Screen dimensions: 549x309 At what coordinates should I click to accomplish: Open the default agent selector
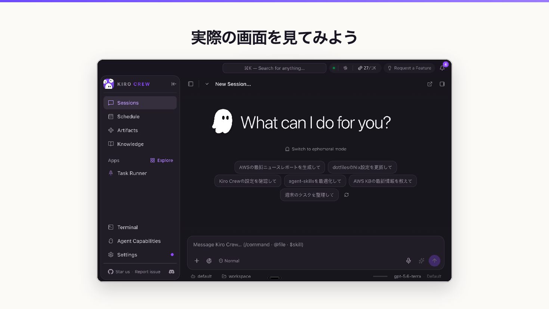tap(201, 277)
